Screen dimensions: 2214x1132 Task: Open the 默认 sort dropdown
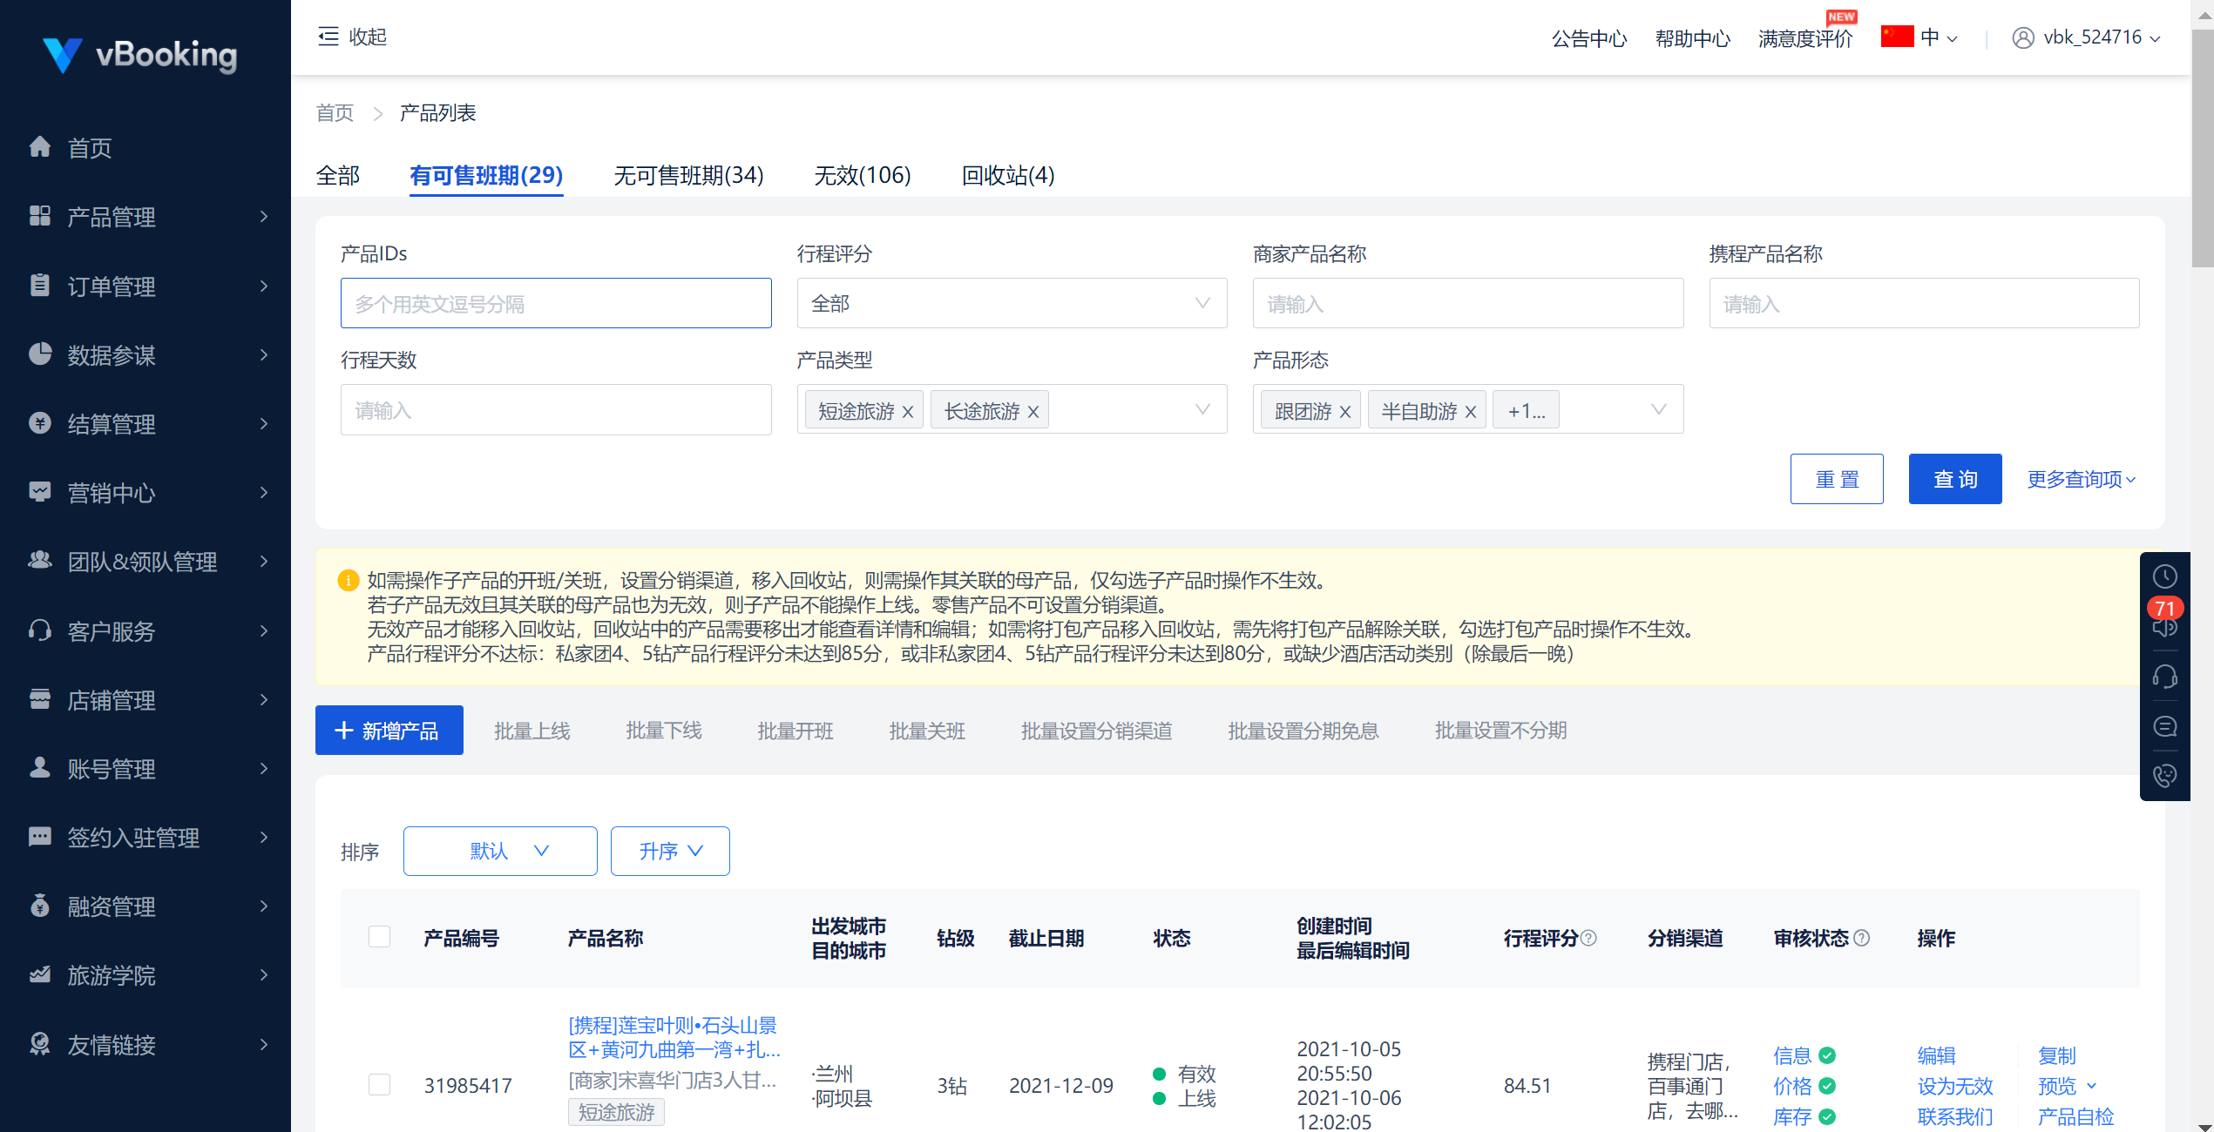coord(500,851)
